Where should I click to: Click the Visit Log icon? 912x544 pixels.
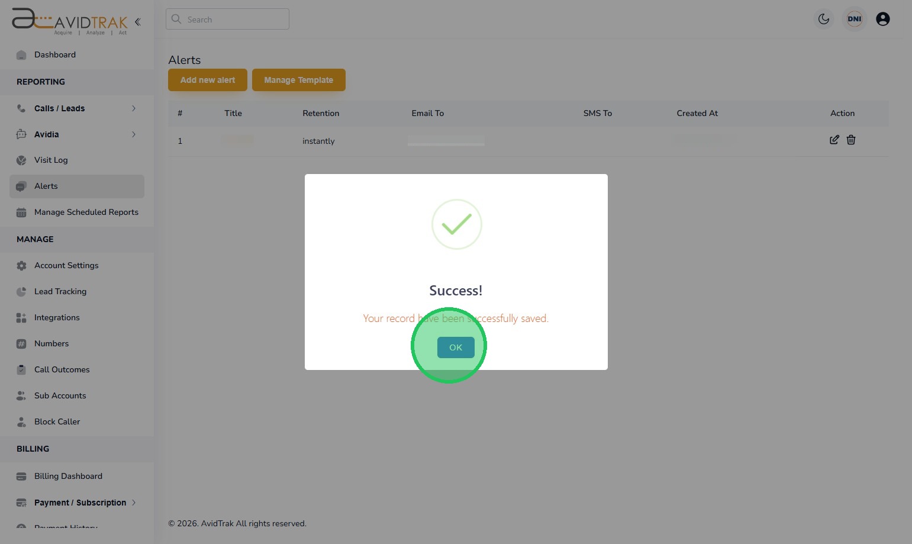click(21, 160)
